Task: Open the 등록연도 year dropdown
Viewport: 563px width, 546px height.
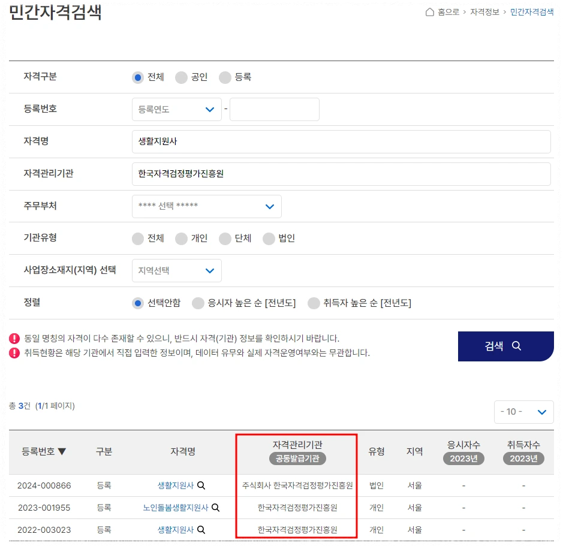Action: tap(176, 109)
